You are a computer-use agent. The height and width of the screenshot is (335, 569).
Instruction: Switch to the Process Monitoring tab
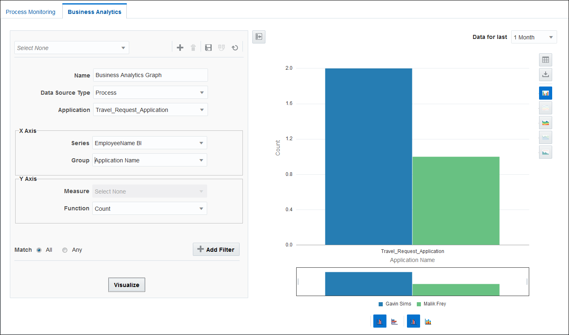point(30,11)
